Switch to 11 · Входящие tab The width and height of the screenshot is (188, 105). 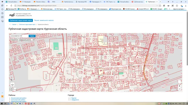(x=26, y=2)
